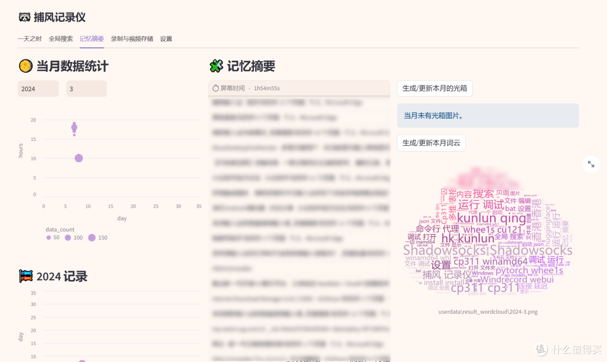
Task: Click the year field showing 2024
Action: 38,89
